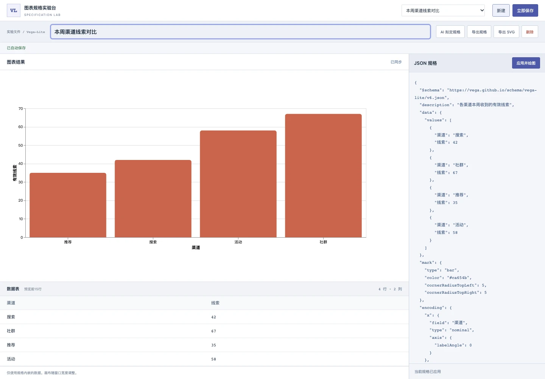Open the 本周渠道线索对比 chart selector dropdown
Screen dimensions: 545x379
(443, 11)
